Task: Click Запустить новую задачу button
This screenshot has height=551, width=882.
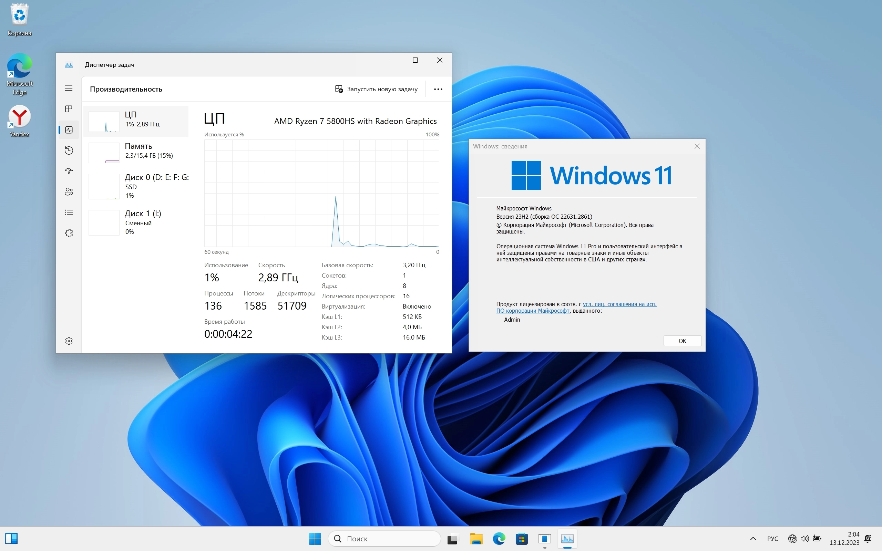Action: 376,89
